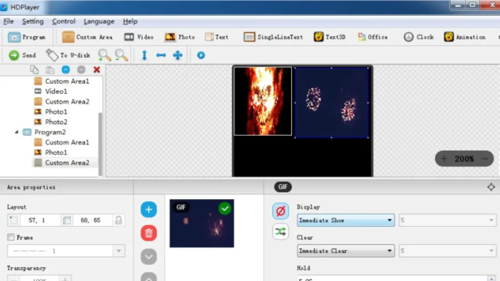Open the Display effect dropdown
Screen dimensions: 500x281
point(346,221)
